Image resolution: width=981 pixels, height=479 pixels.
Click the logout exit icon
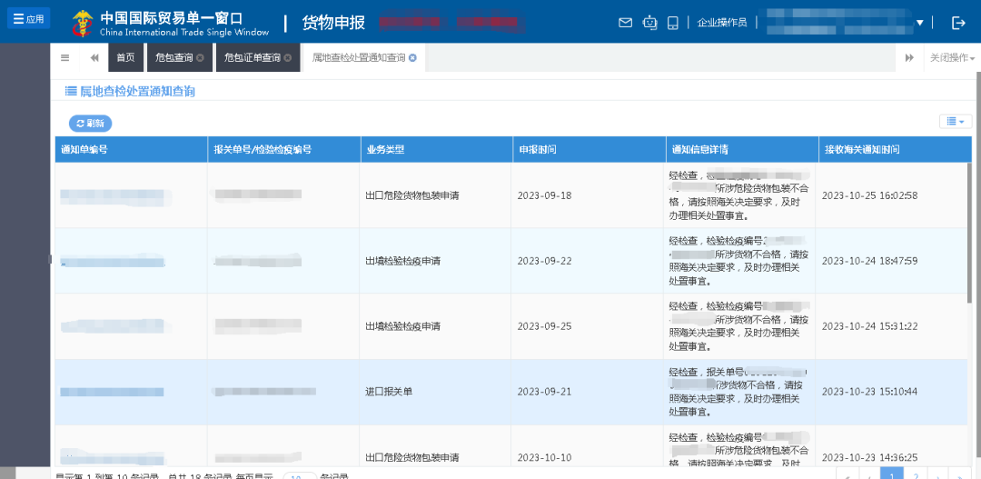(958, 23)
